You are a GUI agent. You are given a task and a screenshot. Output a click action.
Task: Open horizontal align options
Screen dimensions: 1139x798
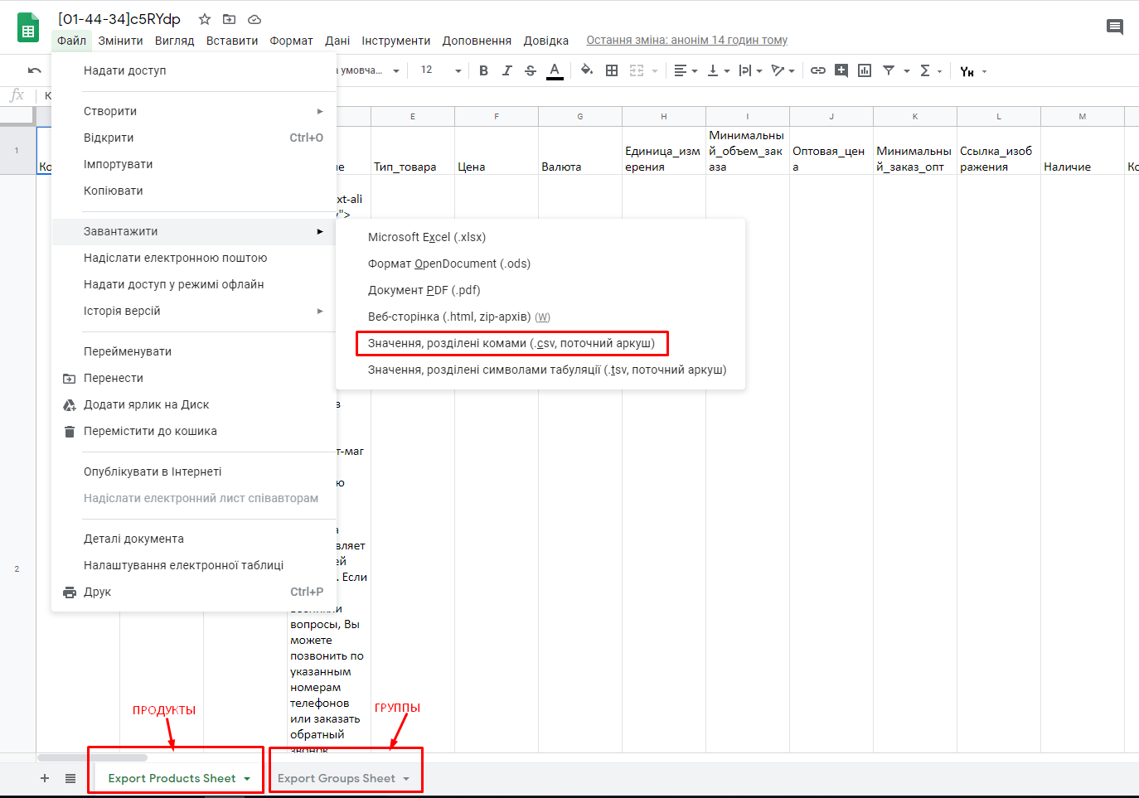click(x=685, y=70)
